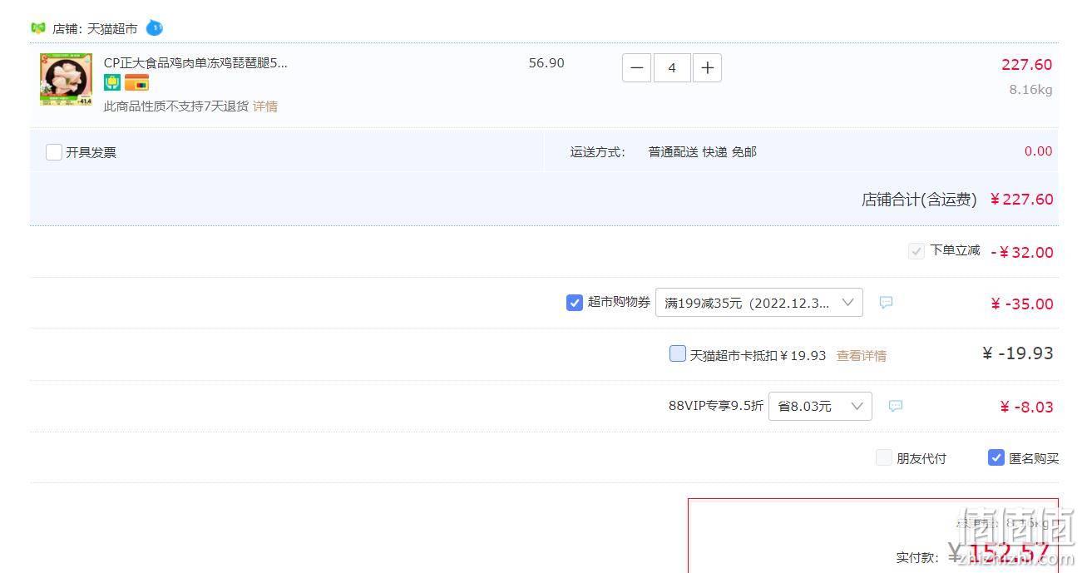1082x573 pixels.
Task: Click the ¥-35.00 coupon amount
Action: pos(1022,304)
